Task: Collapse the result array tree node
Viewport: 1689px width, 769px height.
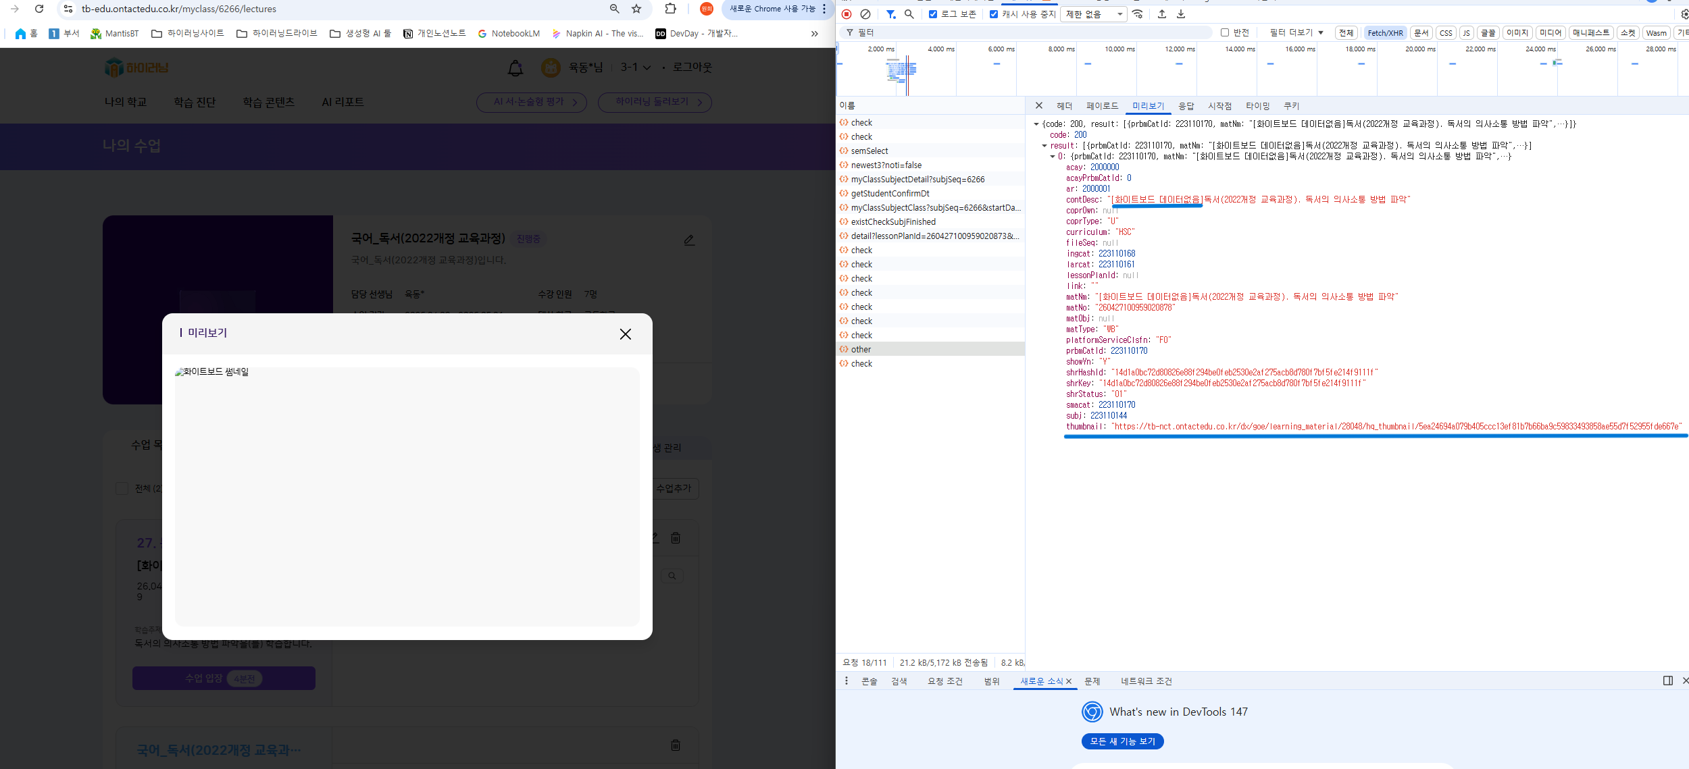Action: [x=1044, y=146]
